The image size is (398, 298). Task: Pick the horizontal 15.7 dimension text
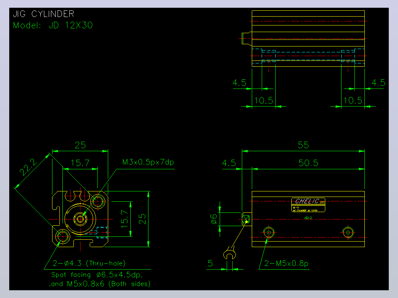pos(80,163)
